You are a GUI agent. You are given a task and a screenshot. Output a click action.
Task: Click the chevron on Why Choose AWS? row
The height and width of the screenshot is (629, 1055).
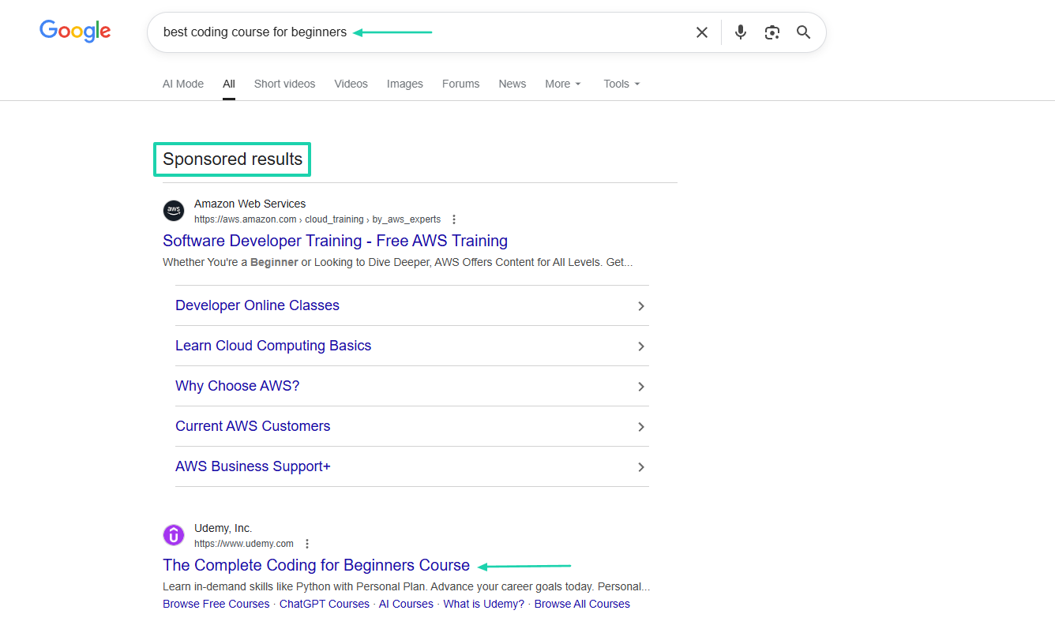[641, 387]
